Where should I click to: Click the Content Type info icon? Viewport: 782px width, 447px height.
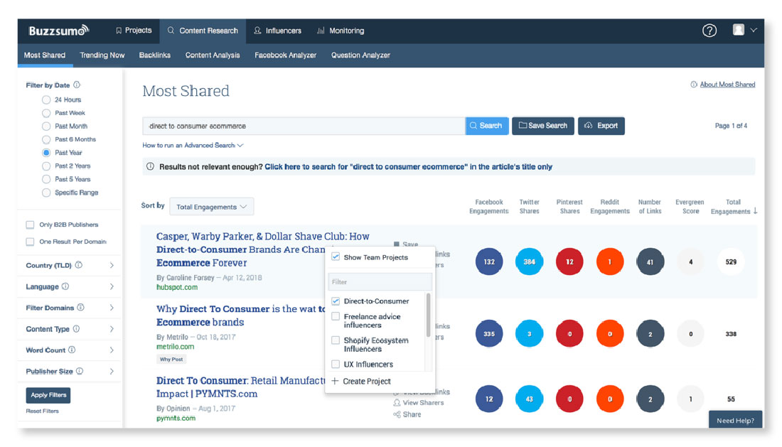[x=76, y=329]
